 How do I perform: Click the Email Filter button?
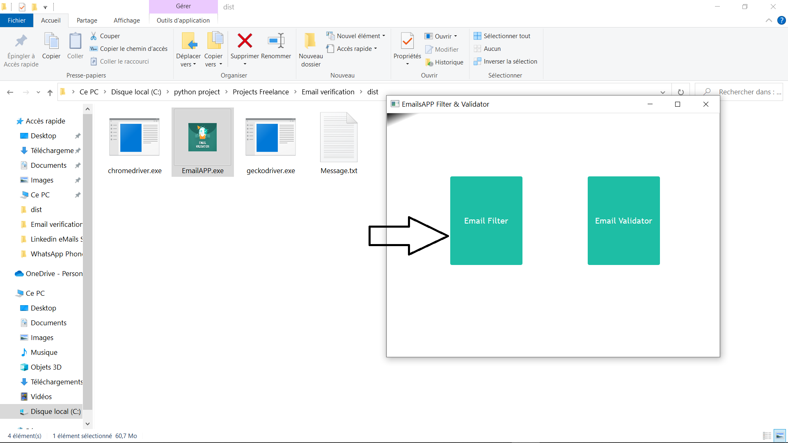(x=486, y=221)
